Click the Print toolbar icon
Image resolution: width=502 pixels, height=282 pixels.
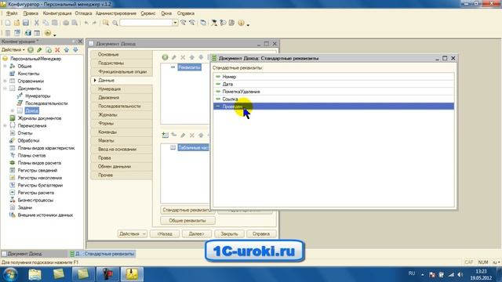point(66,23)
